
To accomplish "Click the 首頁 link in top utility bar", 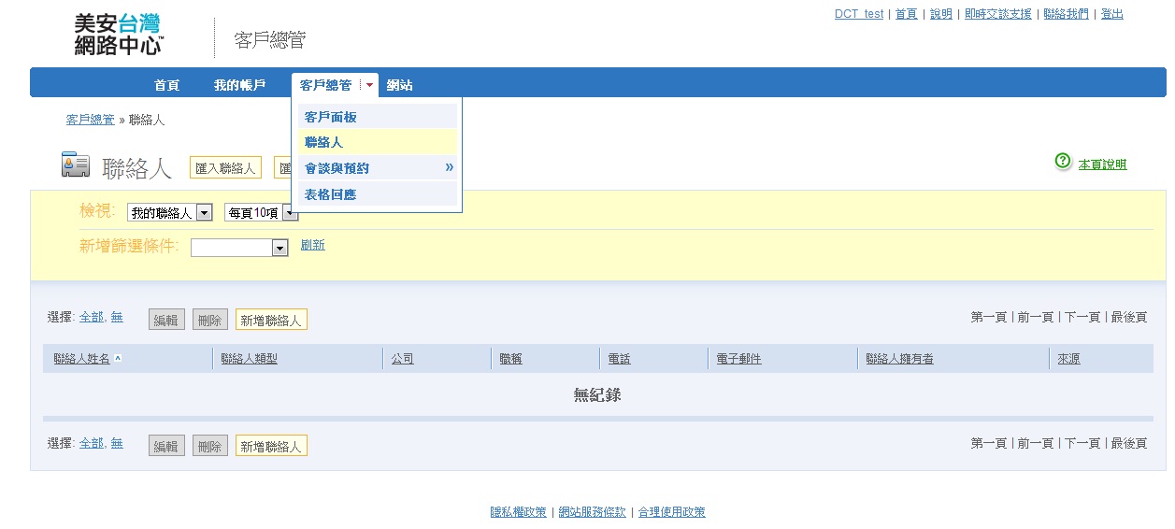I will tap(907, 14).
